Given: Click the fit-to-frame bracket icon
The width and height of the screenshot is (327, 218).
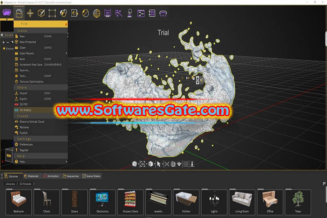Looking at the screenshot, I should click(143, 164).
